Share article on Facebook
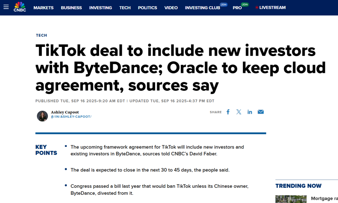Image resolution: width=338 pixels, height=203 pixels. point(228,112)
